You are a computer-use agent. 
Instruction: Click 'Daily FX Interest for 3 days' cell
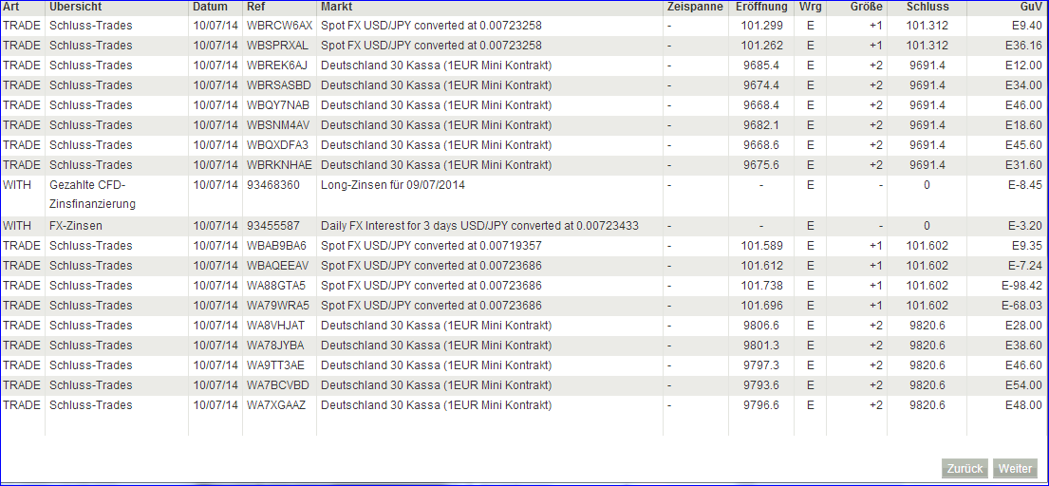coord(479,226)
